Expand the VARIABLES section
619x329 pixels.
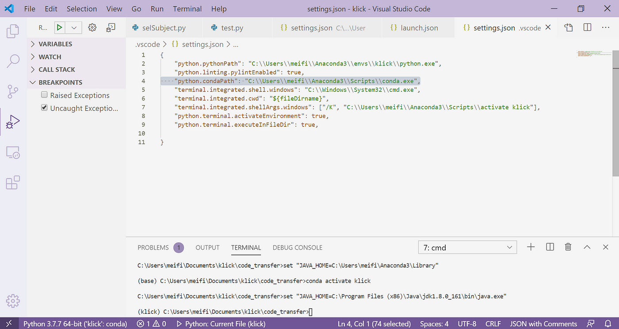(x=76, y=44)
